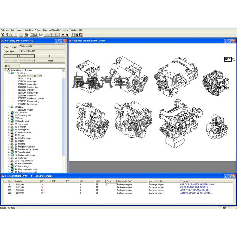Open the Additional Information menu
The height and width of the screenshot is (237, 237).
pos(59,30)
